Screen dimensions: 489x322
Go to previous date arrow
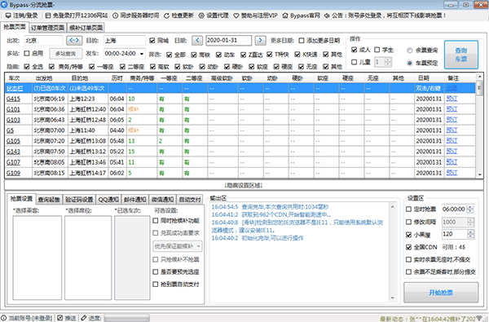197,40
